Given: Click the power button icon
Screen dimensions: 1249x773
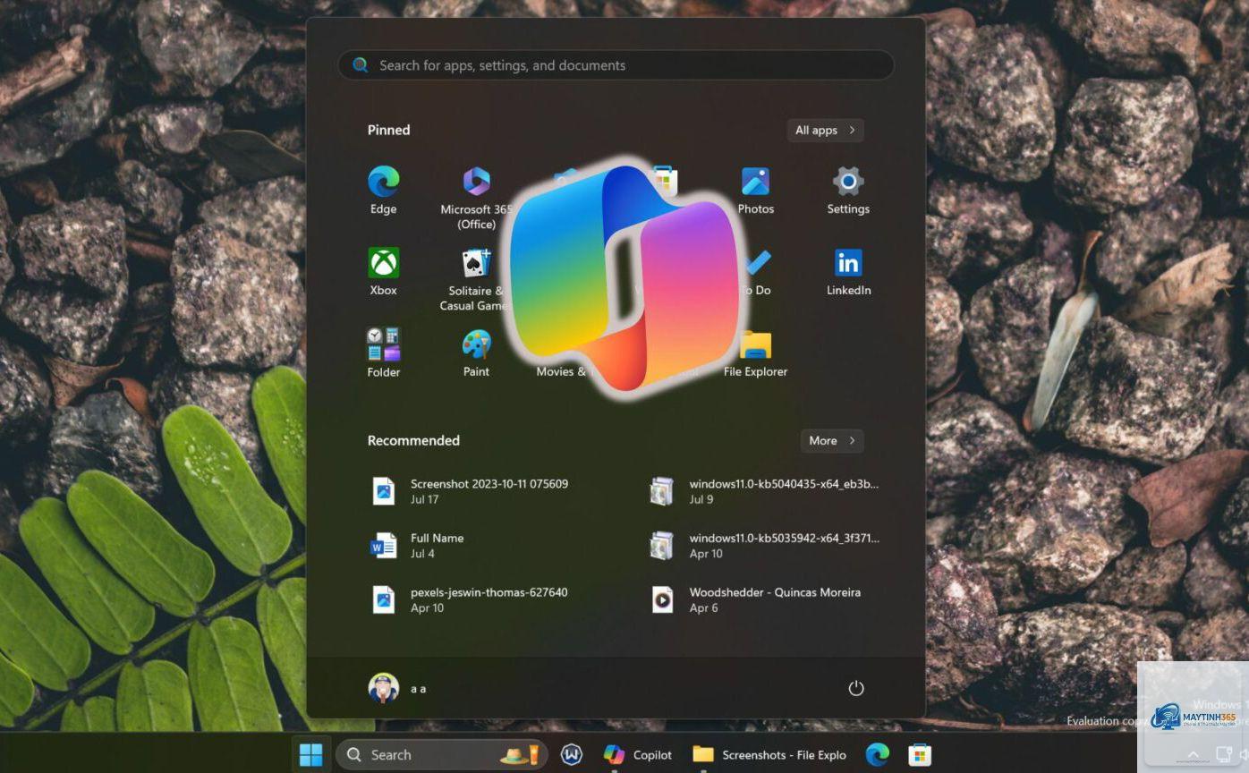Looking at the screenshot, I should [856, 688].
